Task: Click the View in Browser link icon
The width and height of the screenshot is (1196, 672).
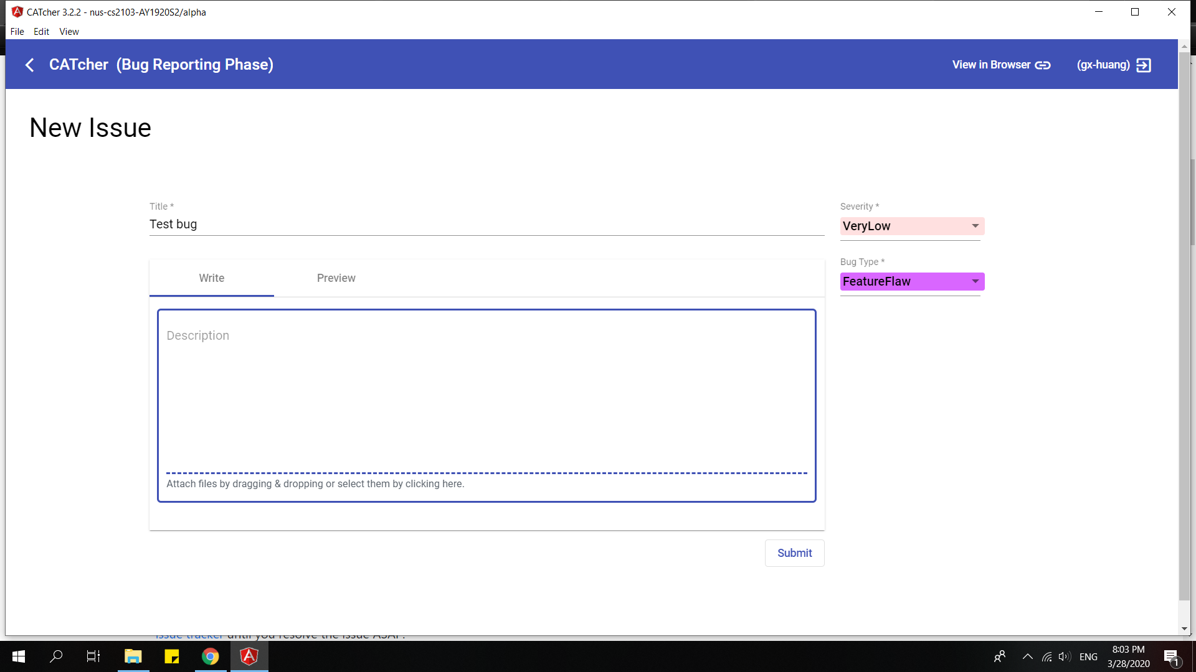Action: (1042, 65)
